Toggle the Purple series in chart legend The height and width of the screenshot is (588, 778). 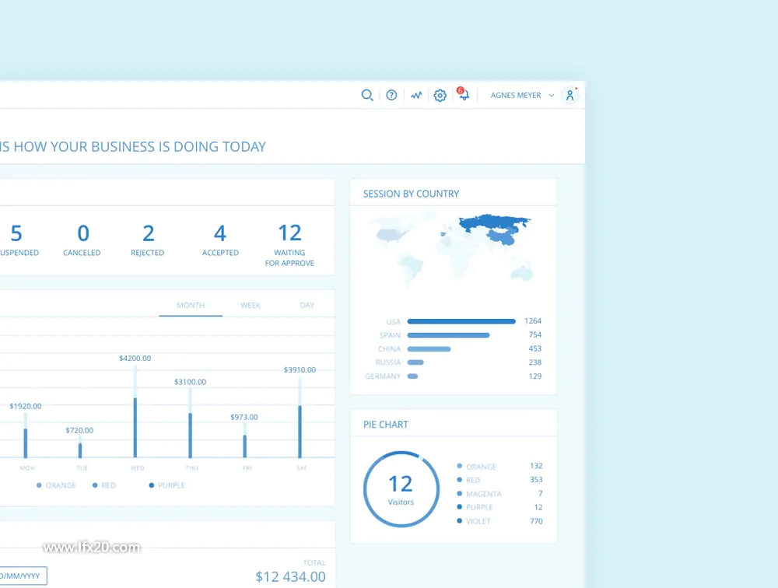click(167, 485)
